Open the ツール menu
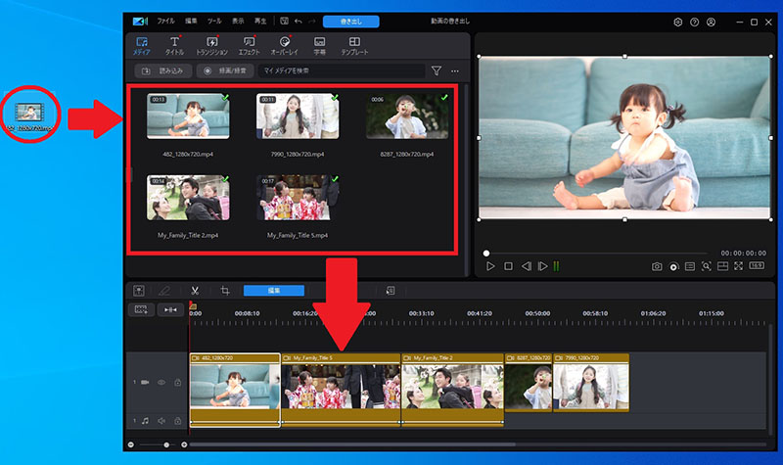The width and height of the screenshot is (783, 465). [x=214, y=21]
